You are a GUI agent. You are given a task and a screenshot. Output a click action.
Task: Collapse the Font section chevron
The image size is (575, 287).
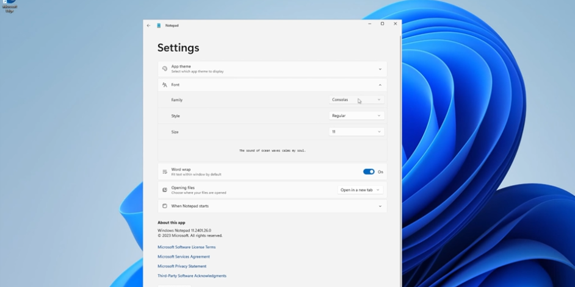[380, 85]
